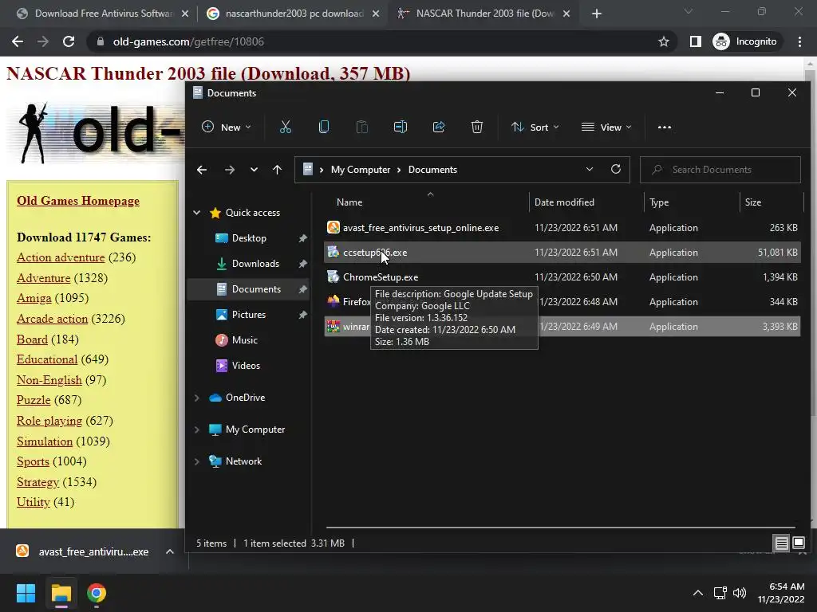
Task: Open the Action adventure category link
Action: (x=61, y=257)
